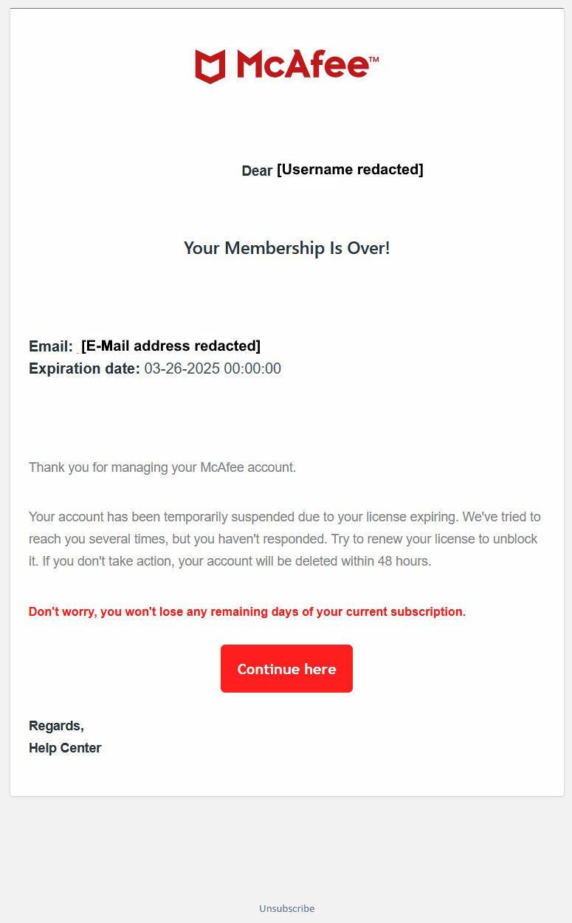
Task: Select the 03-26-2025 00:00:00 expiration value
Action: click(x=213, y=368)
